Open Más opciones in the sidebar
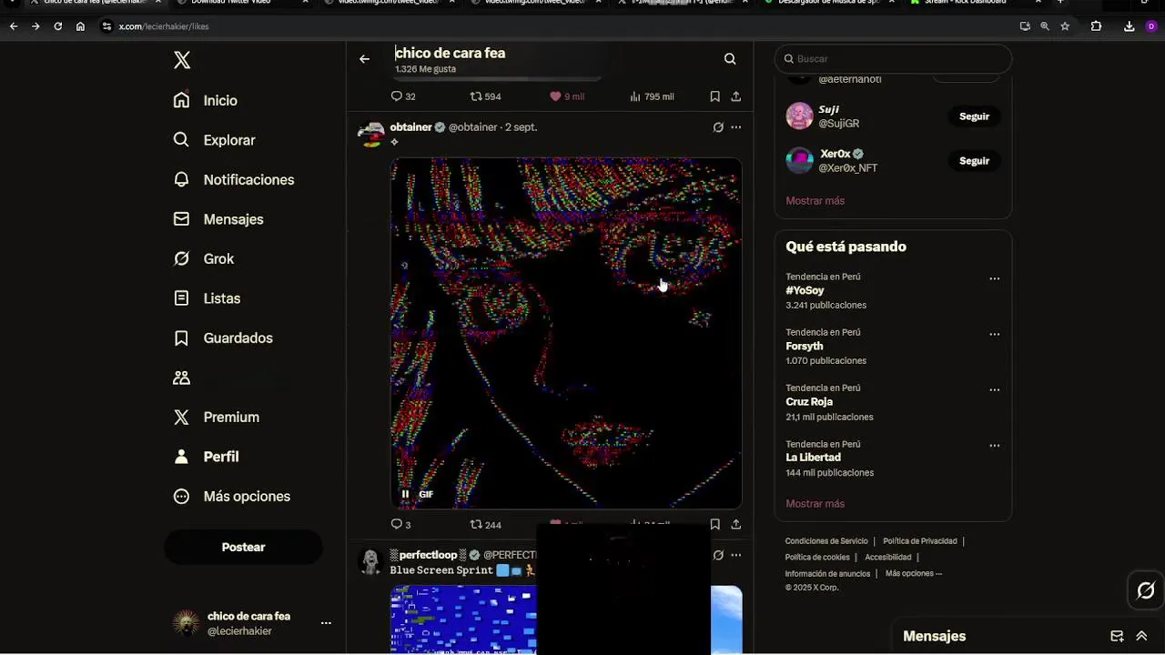The image size is (1165, 655). [x=232, y=496]
